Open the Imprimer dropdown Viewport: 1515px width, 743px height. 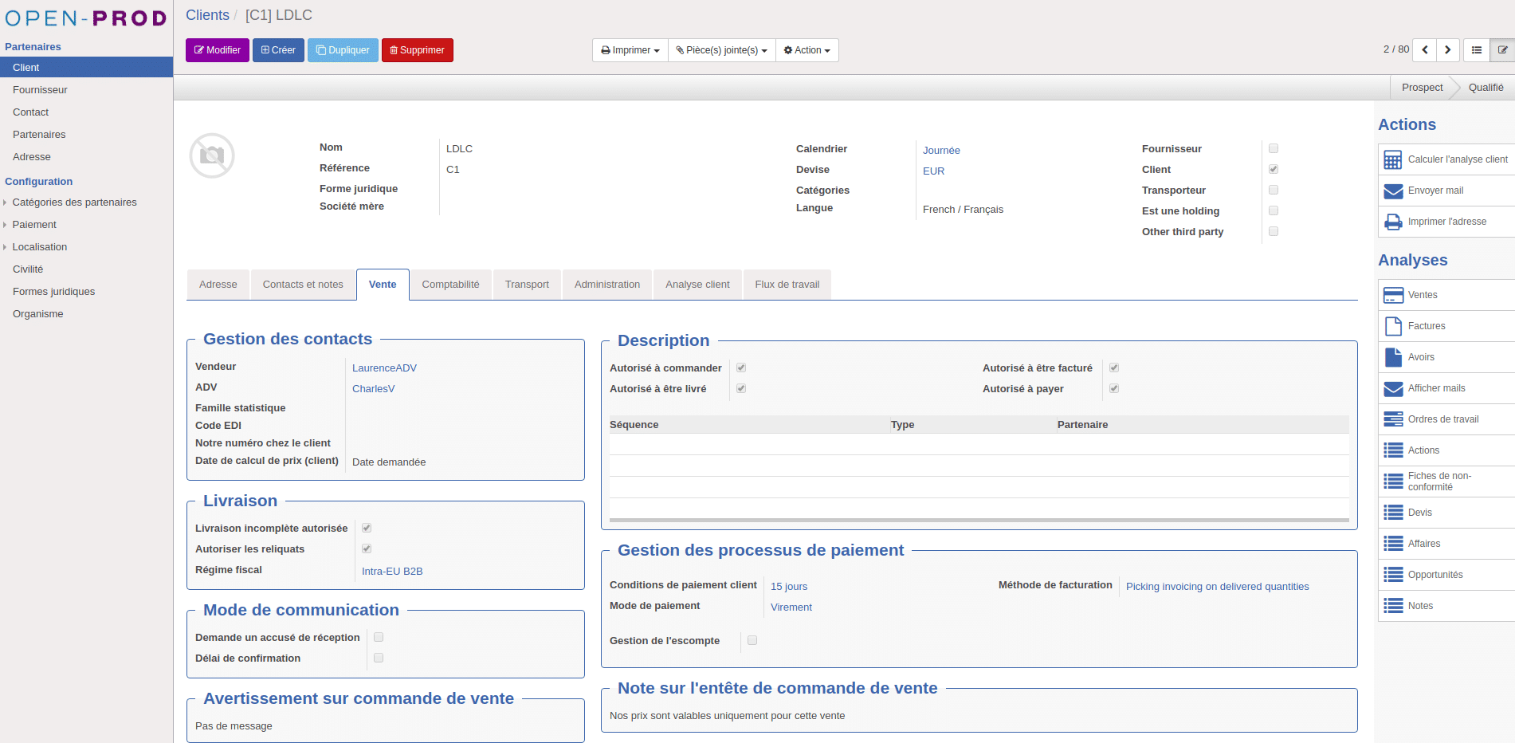[630, 50]
